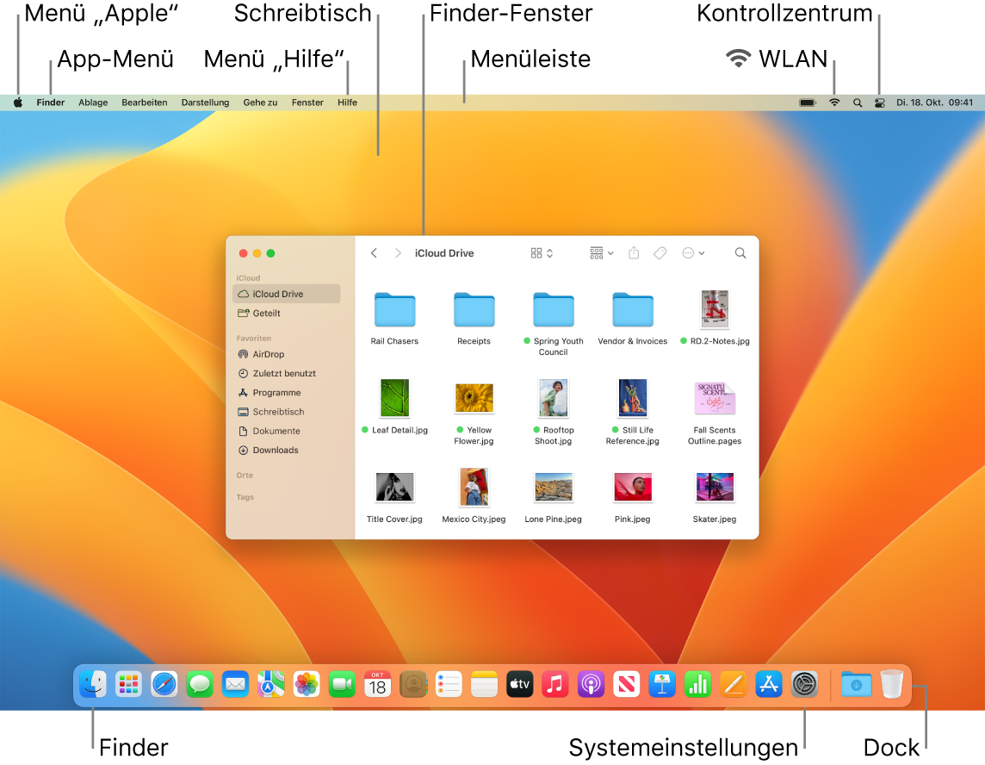This screenshot has width=985, height=765.
Task: Open Launchpad from the Dock
Action: 129,684
